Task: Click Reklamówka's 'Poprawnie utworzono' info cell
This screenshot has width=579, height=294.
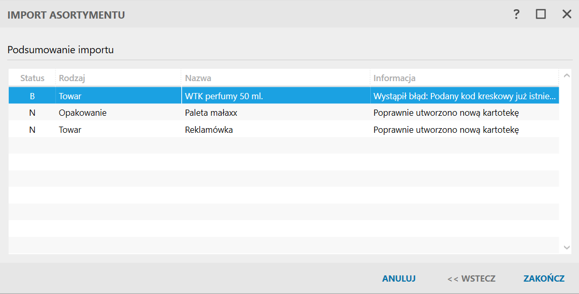Action: tap(446, 130)
